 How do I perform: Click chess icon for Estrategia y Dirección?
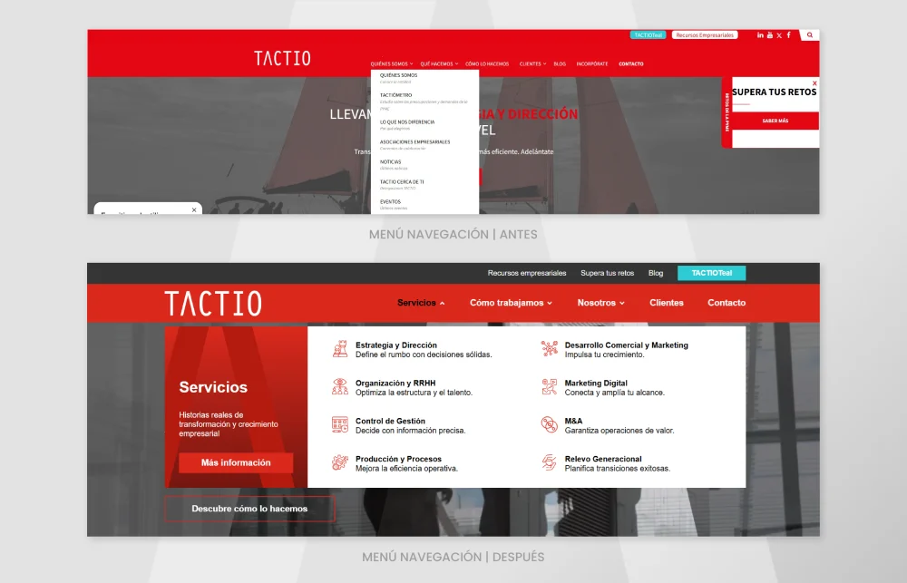(x=340, y=349)
